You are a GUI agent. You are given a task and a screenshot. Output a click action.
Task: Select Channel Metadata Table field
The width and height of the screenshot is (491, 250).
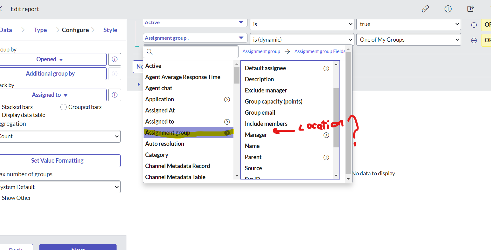pos(188,177)
